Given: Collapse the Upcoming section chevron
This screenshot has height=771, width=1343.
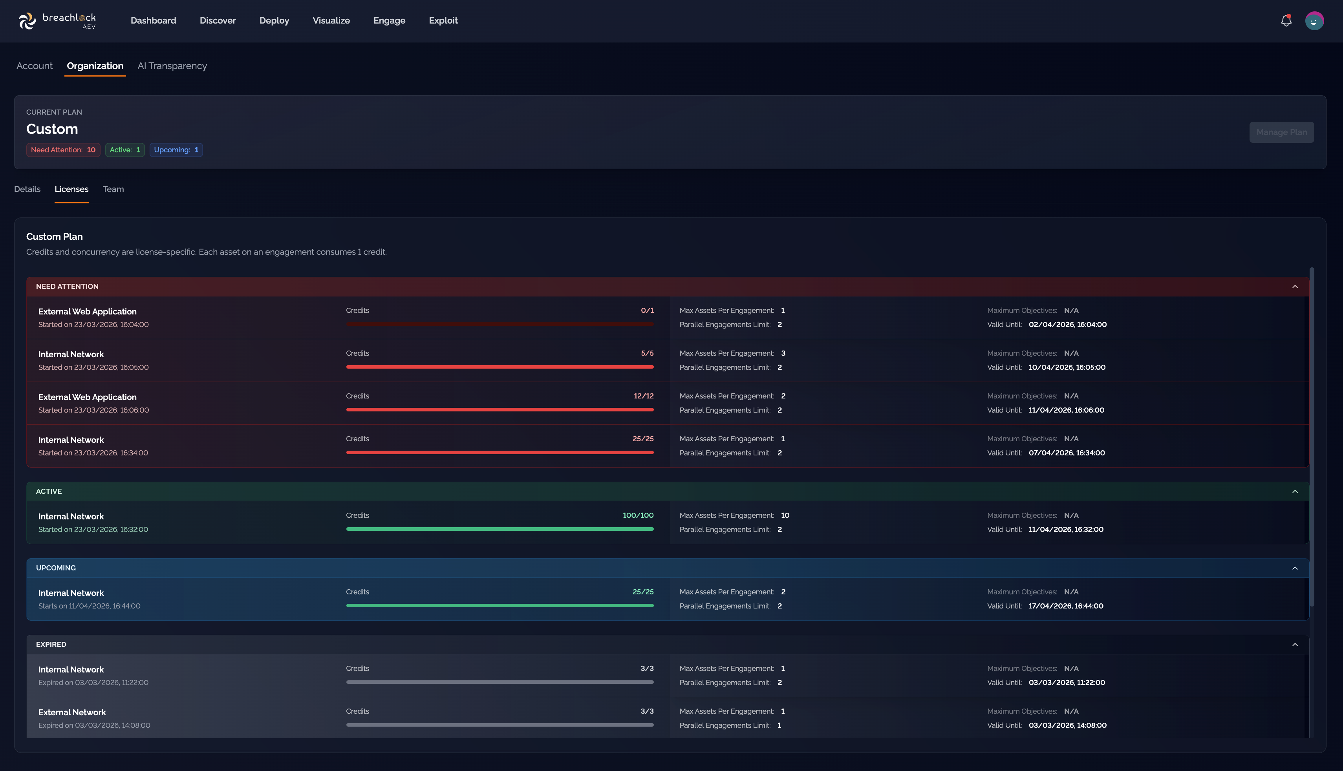Looking at the screenshot, I should [1295, 568].
